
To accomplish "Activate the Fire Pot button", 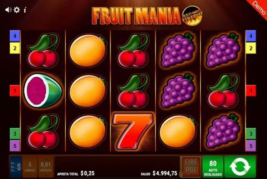I will click(191, 167).
